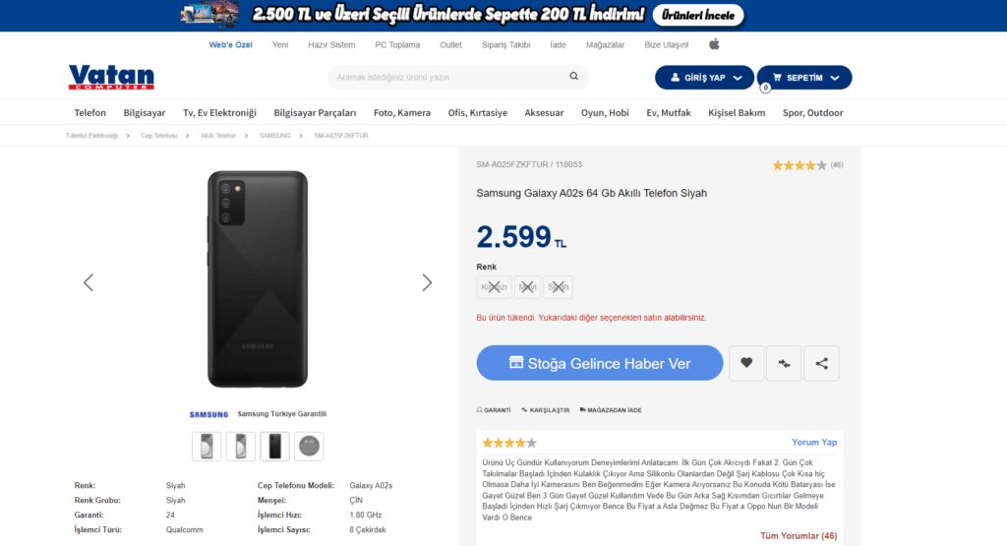Image resolution: width=1007 pixels, height=546 pixels.
Task: Expand the Giriş Yap dropdown
Action: [704, 78]
